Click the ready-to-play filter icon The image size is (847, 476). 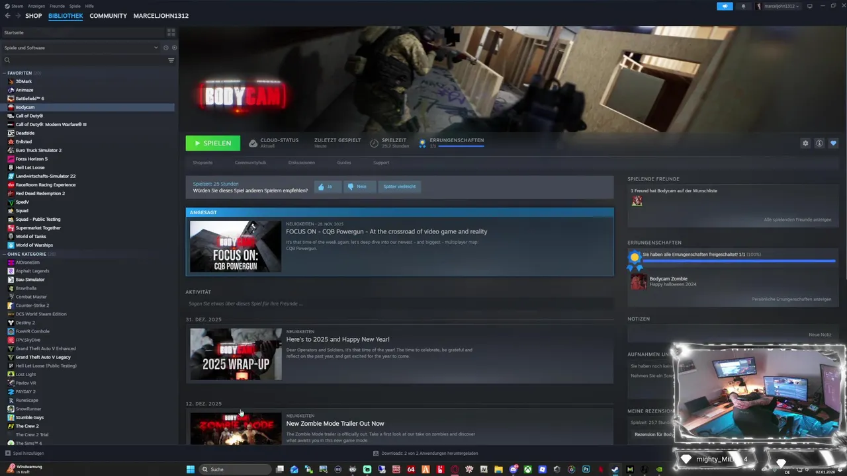(174, 48)
